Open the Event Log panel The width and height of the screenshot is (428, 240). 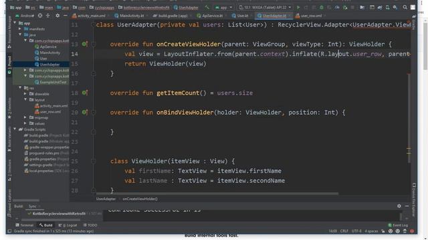[398, 225]
